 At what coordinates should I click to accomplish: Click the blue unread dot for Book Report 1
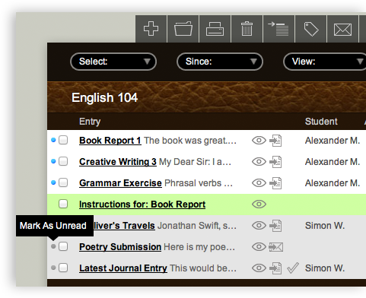pos(53,140)
